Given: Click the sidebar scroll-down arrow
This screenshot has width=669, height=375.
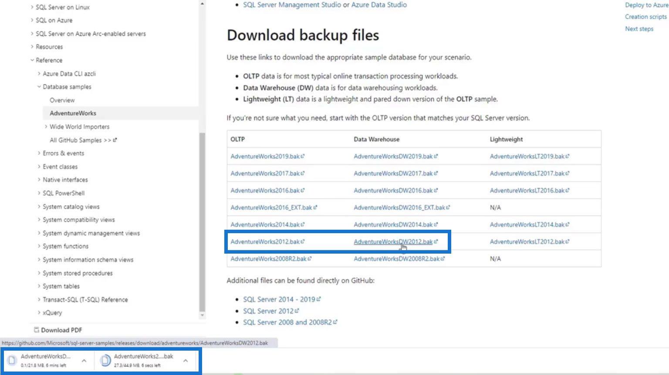Looking at the screenshot, I should 202,315.
